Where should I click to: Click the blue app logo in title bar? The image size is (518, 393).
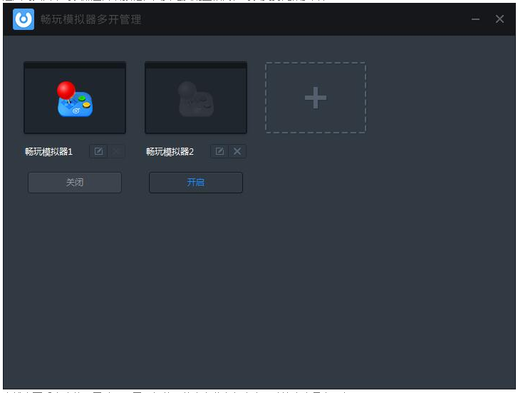tap(24, 19)
